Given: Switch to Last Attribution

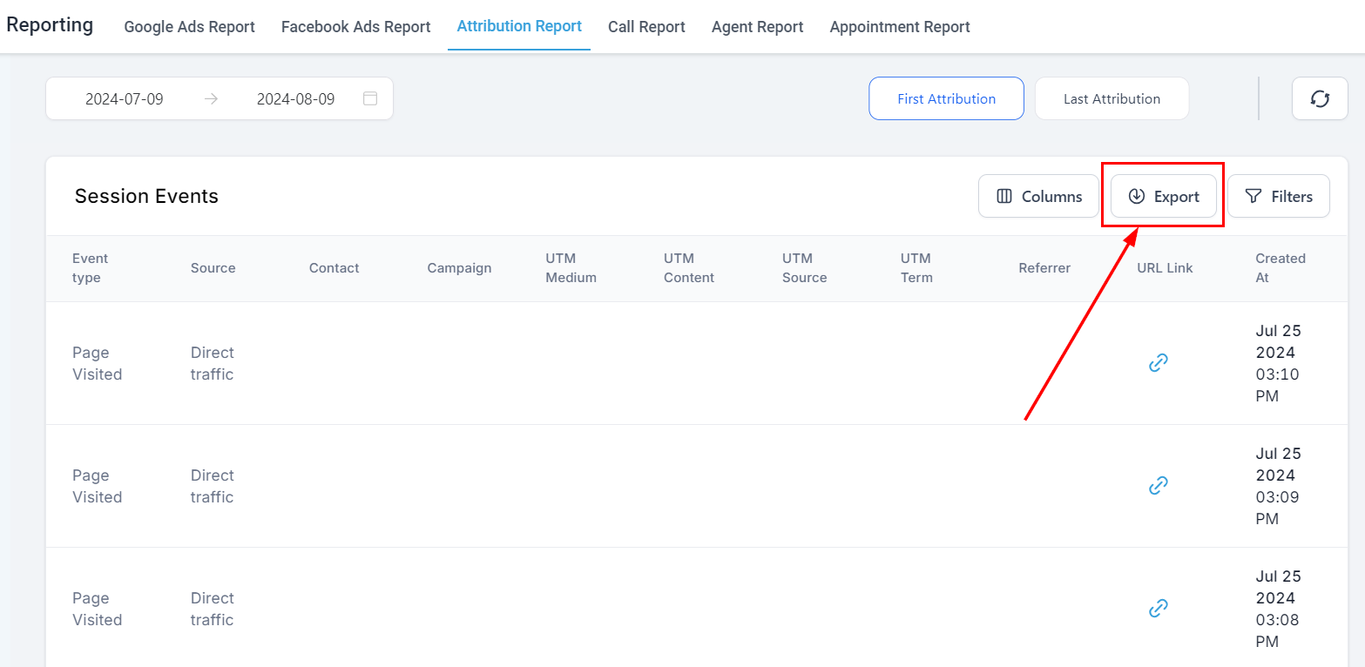Looking at the screenshot, I should pos(1112,98).
